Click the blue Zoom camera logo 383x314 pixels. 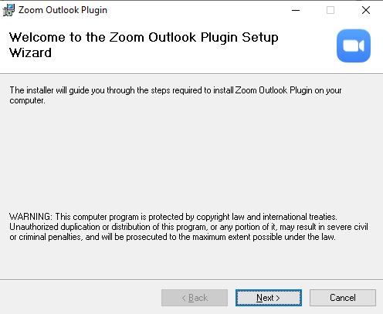pos(354,46)
